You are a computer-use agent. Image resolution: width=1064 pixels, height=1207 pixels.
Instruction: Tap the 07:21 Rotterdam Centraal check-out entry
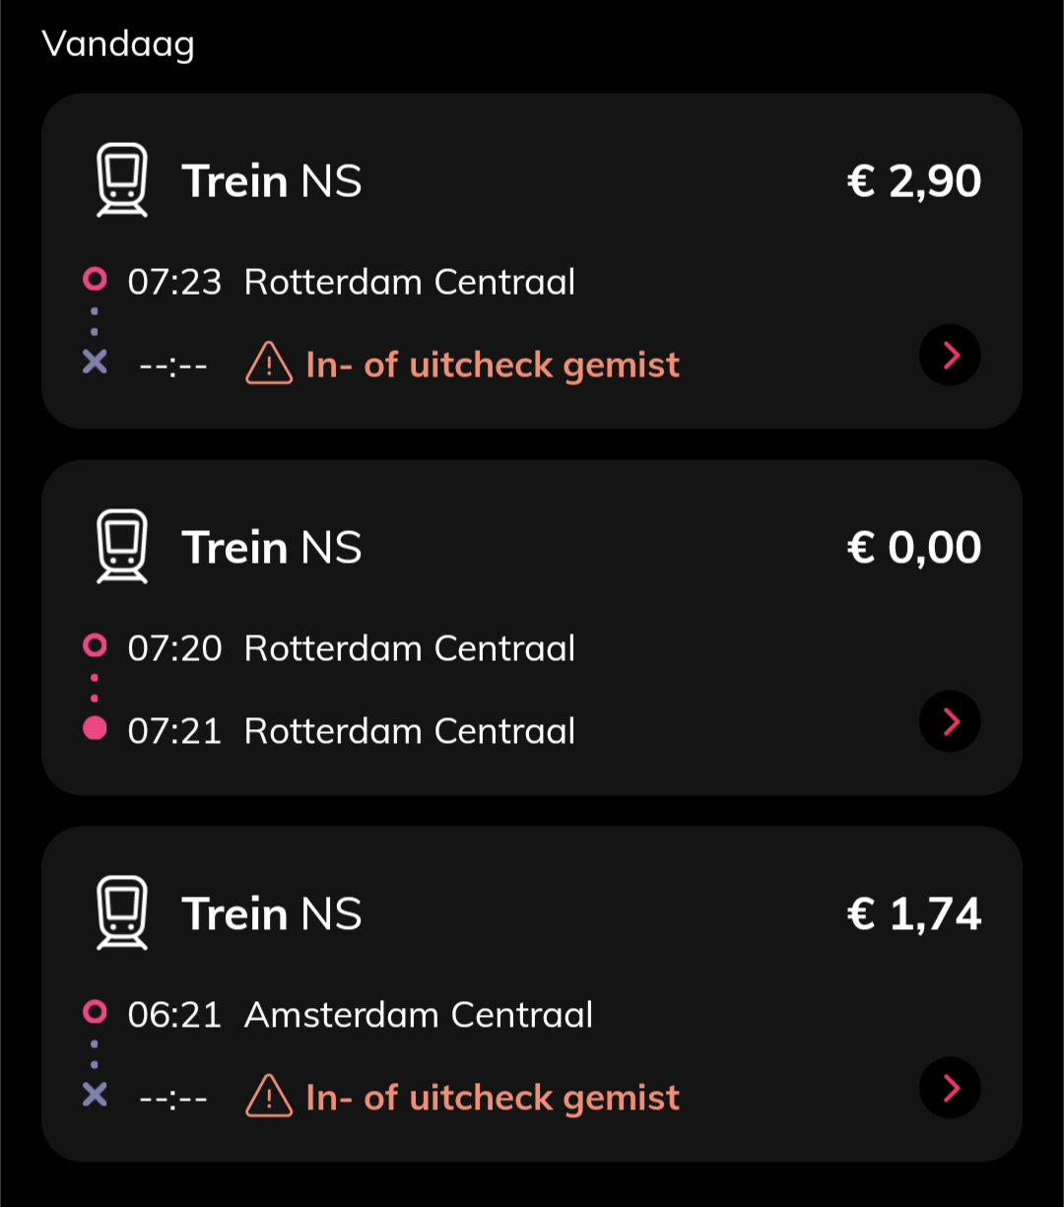click(351, 731)
